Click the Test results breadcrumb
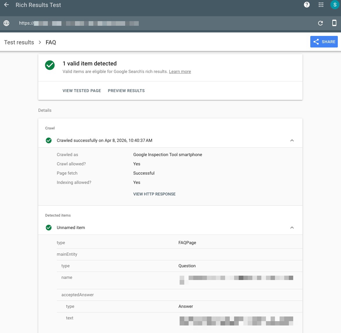Viewport: 341px width, 333px height. point(19,42)
